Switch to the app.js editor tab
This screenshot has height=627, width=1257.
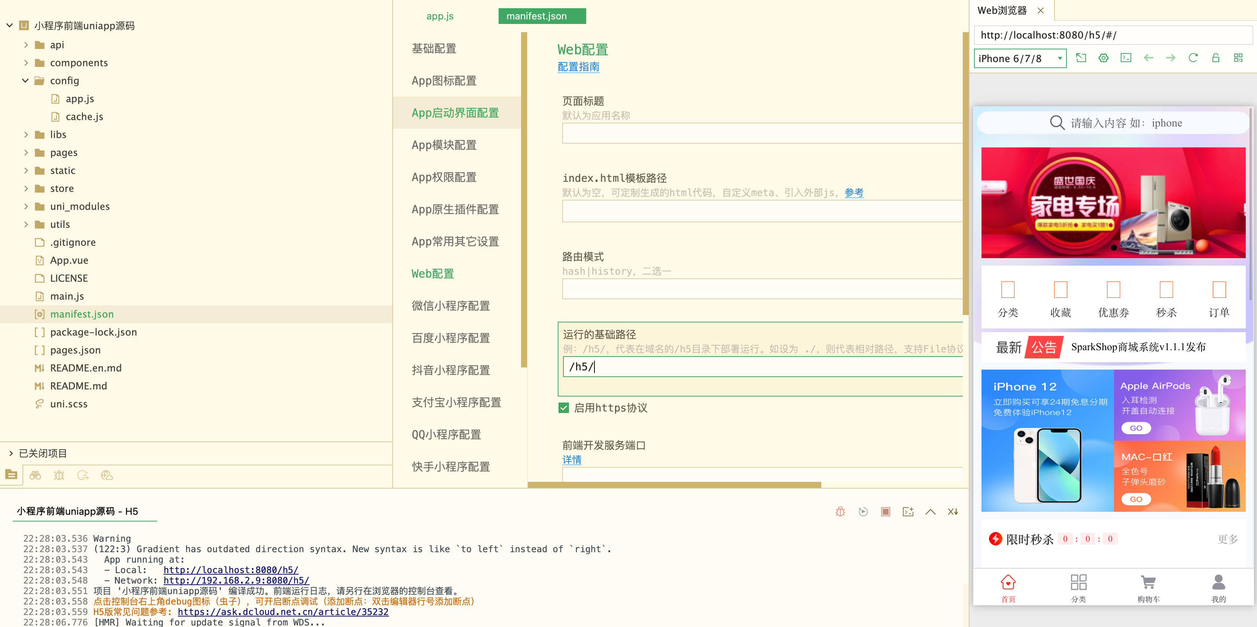pos(440,16)
